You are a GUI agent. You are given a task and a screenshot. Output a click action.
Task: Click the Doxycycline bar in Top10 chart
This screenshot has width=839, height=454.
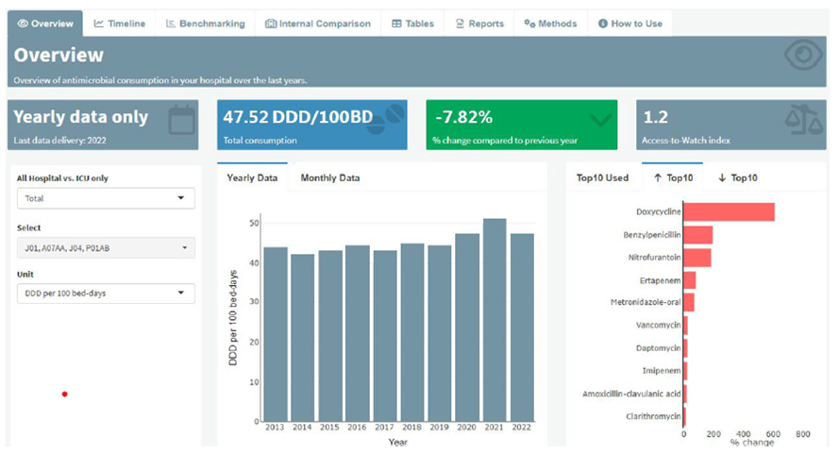click(x=729, y=212)
